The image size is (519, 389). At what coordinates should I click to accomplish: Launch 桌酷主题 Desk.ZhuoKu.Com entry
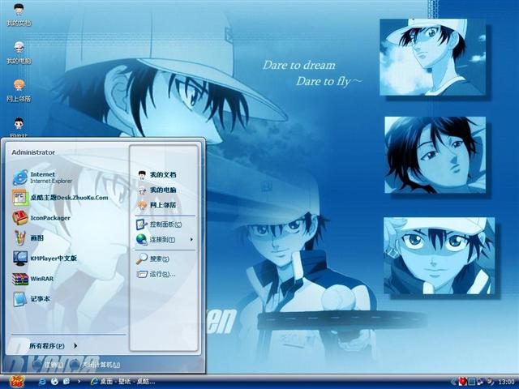point(60,198)
